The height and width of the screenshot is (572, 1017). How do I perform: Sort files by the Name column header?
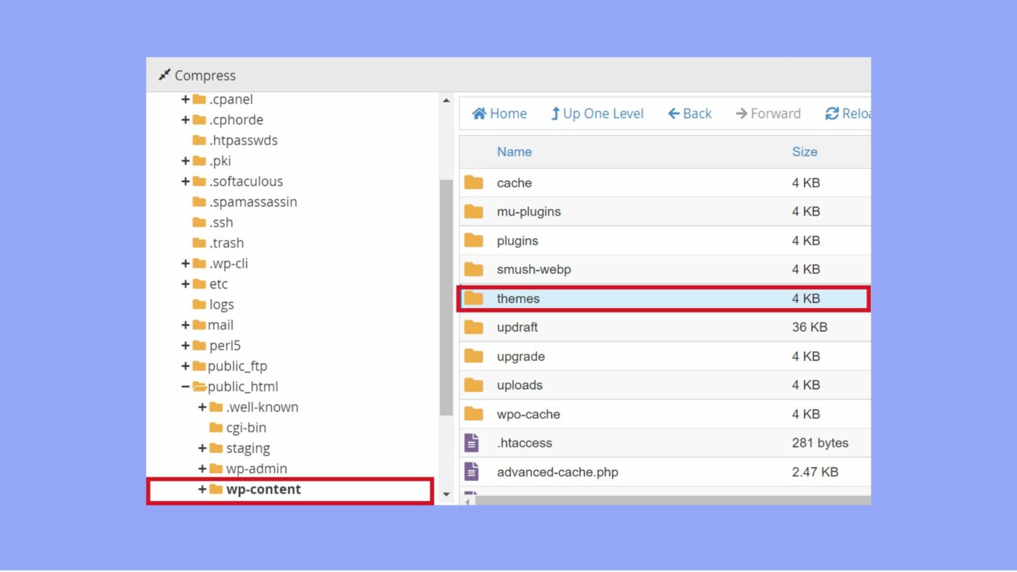[514, 151]
